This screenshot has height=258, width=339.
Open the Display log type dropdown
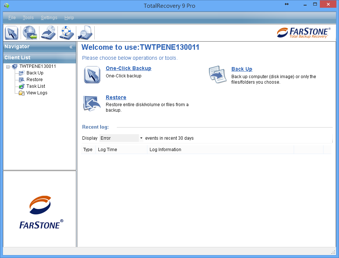click(141, 138)
